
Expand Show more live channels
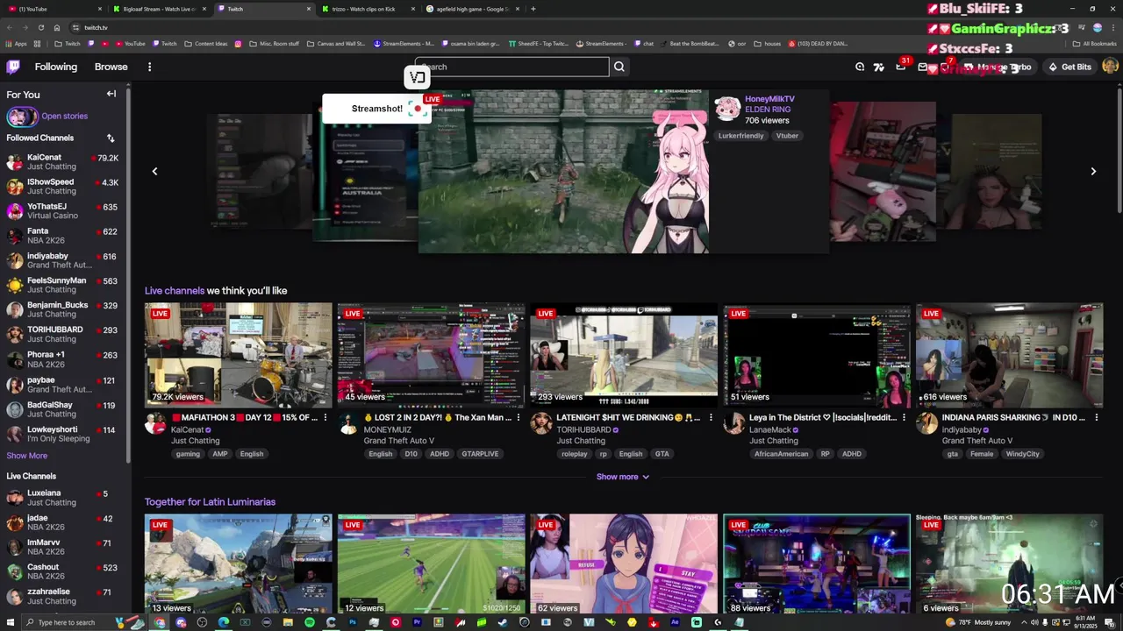click(x=623, y=477)
